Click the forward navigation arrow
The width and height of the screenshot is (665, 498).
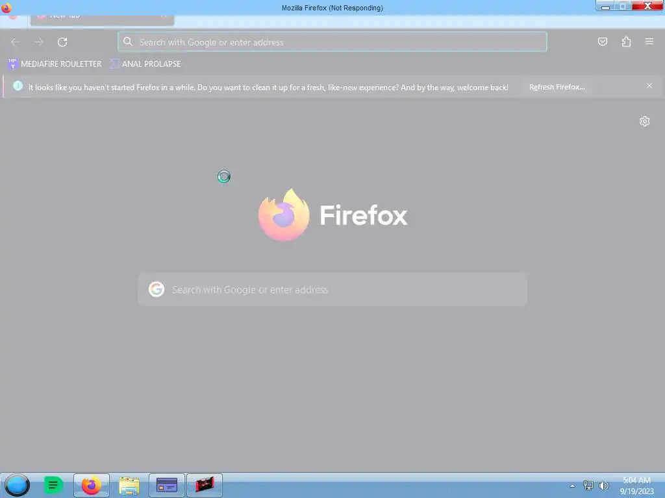(x=39, y=42)
